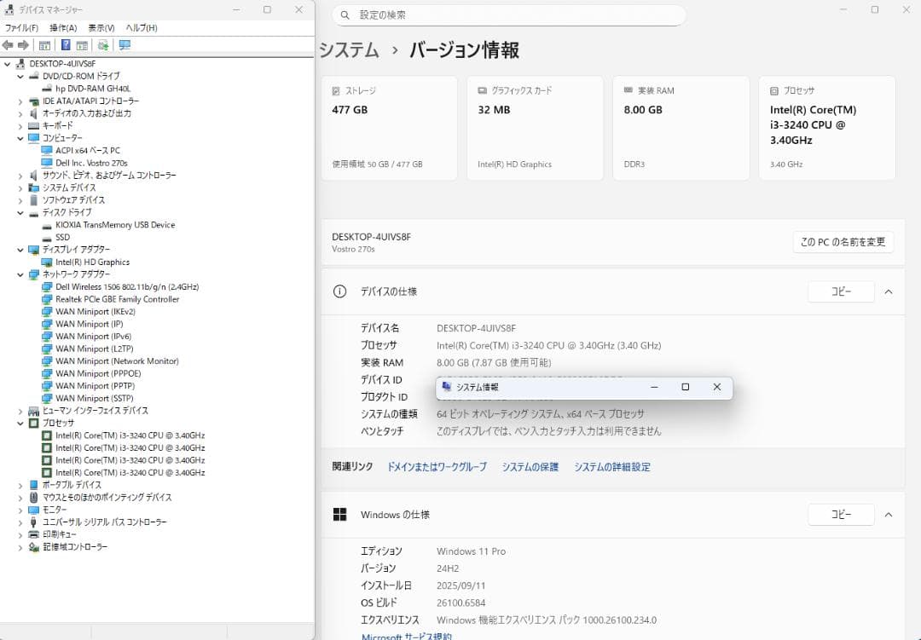Click the このPCの名前を変更 button
Image resolution: width=921 pixels, height=640 pixels.
(x=842, y=242)
